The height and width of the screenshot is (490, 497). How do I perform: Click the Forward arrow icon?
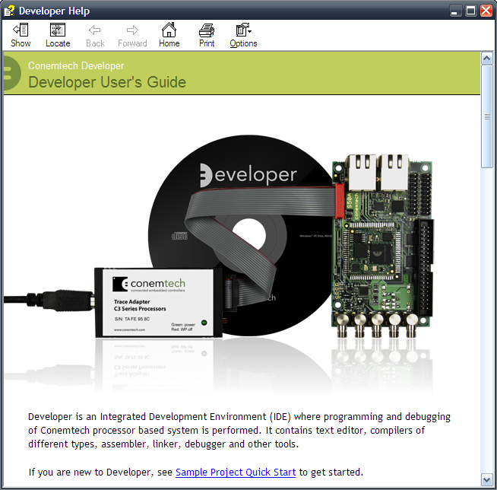tap(132, 30)
